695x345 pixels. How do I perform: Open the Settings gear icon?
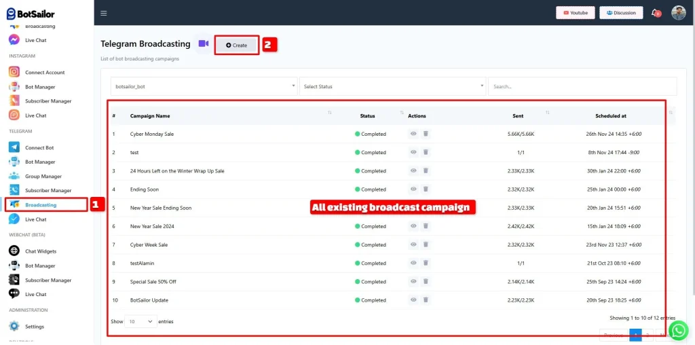tap(14, 327)
